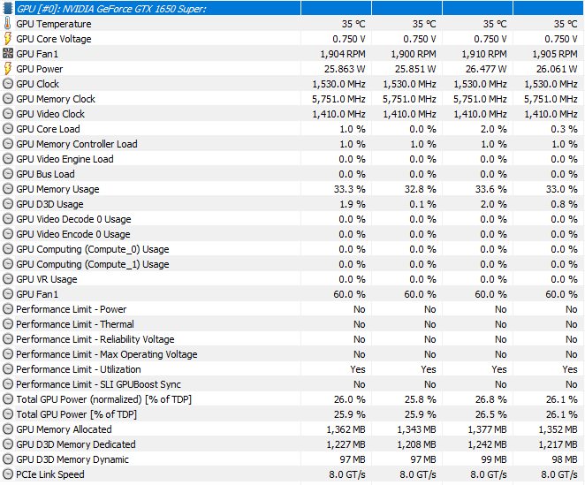585x485 pixels.
Task: Select Performance Limit - Max Operating Voltage label
Action: [107, 354]
